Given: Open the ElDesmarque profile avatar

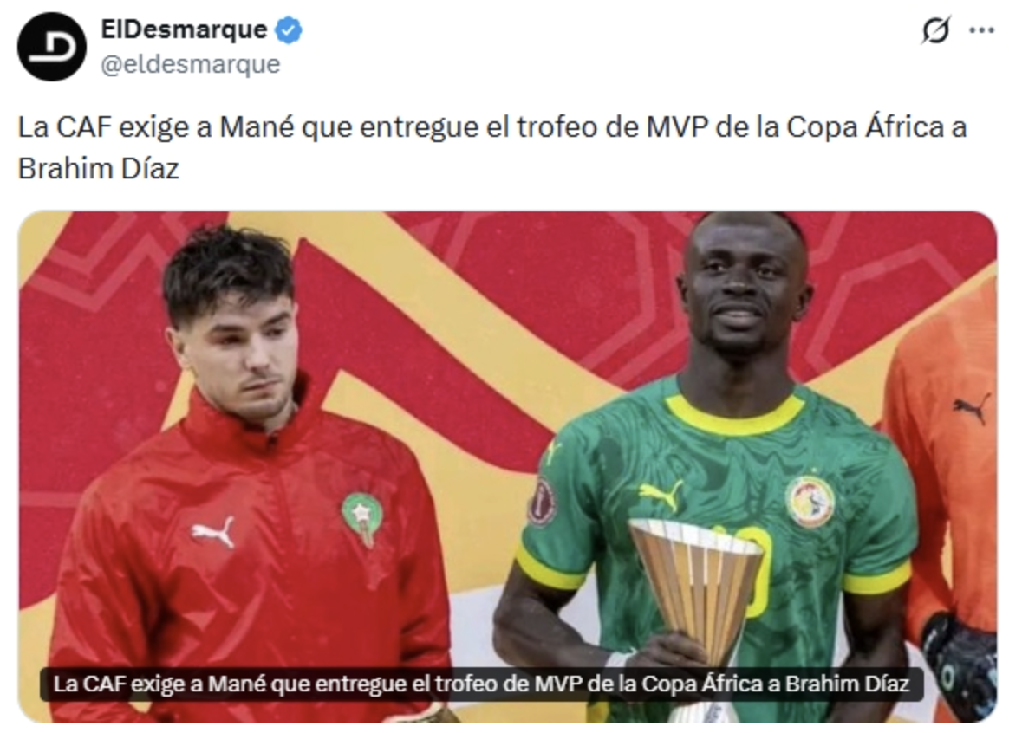Looking at the screenshot, I should coord(51,46).
